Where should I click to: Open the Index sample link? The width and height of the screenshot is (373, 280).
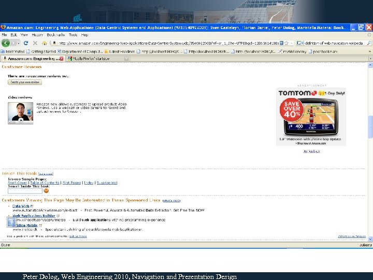tap(89, 183)
